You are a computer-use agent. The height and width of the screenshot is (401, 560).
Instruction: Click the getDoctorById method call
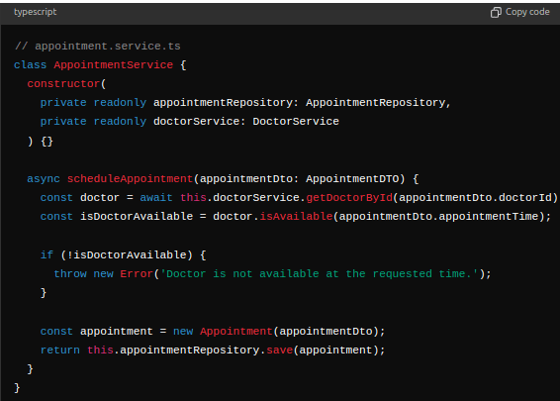(349, 198)
